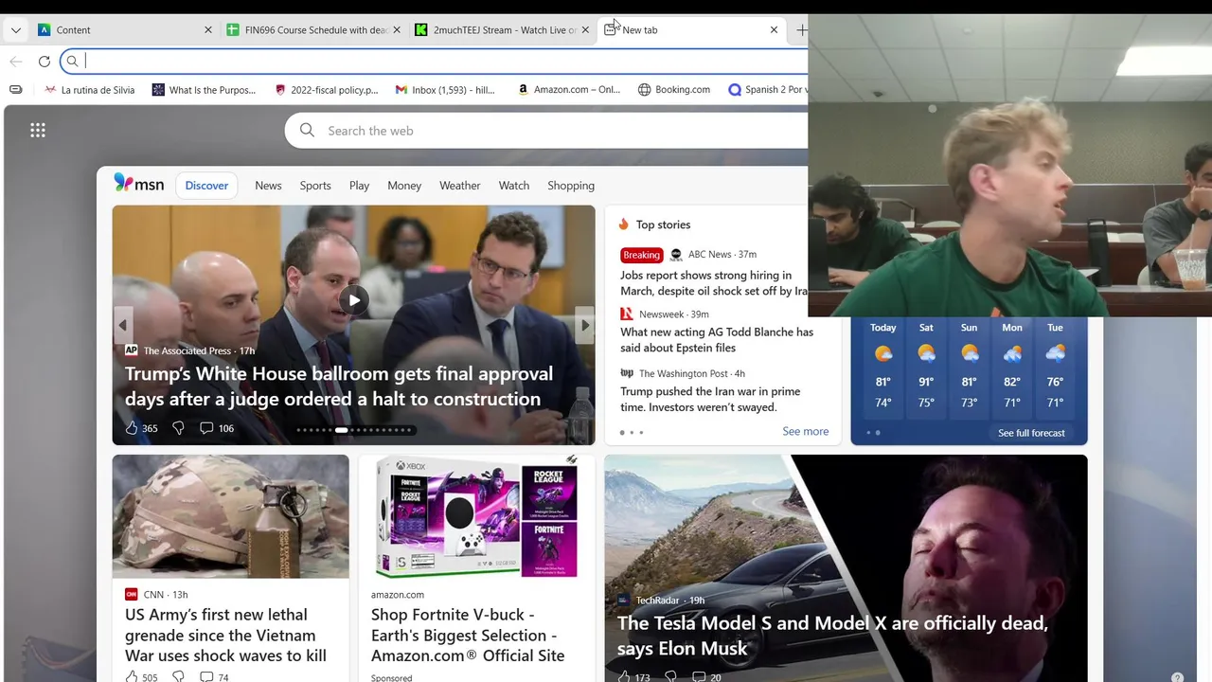Select the Discover tab

206,186
